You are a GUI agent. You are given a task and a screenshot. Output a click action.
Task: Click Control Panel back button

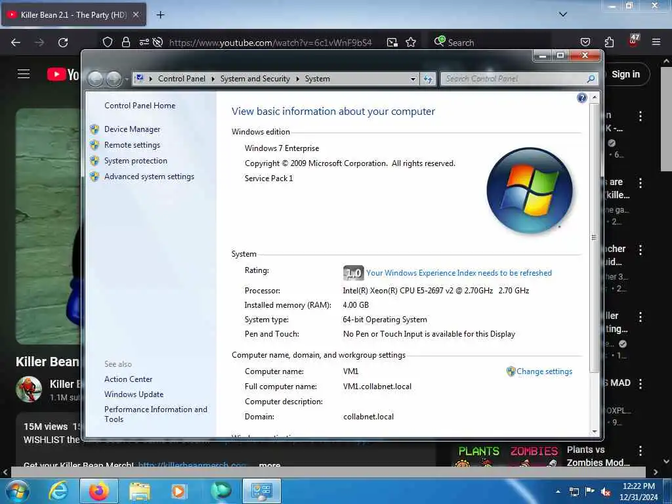tap(96, 79)
